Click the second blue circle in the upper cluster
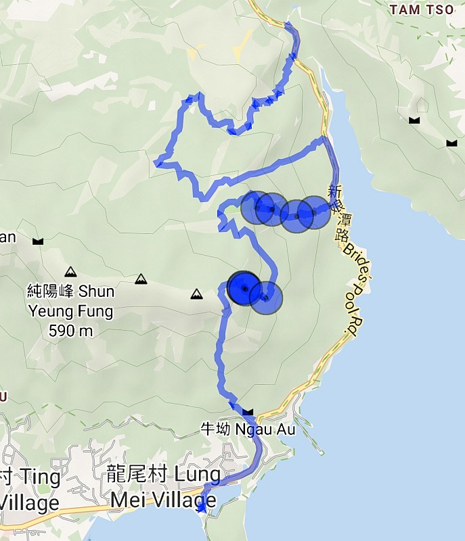This screenshot has width=465, height=541. (x=271, y=210)
